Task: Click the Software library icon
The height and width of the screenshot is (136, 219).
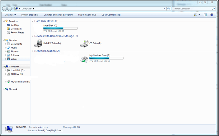Action: click(x=9, y=55)
